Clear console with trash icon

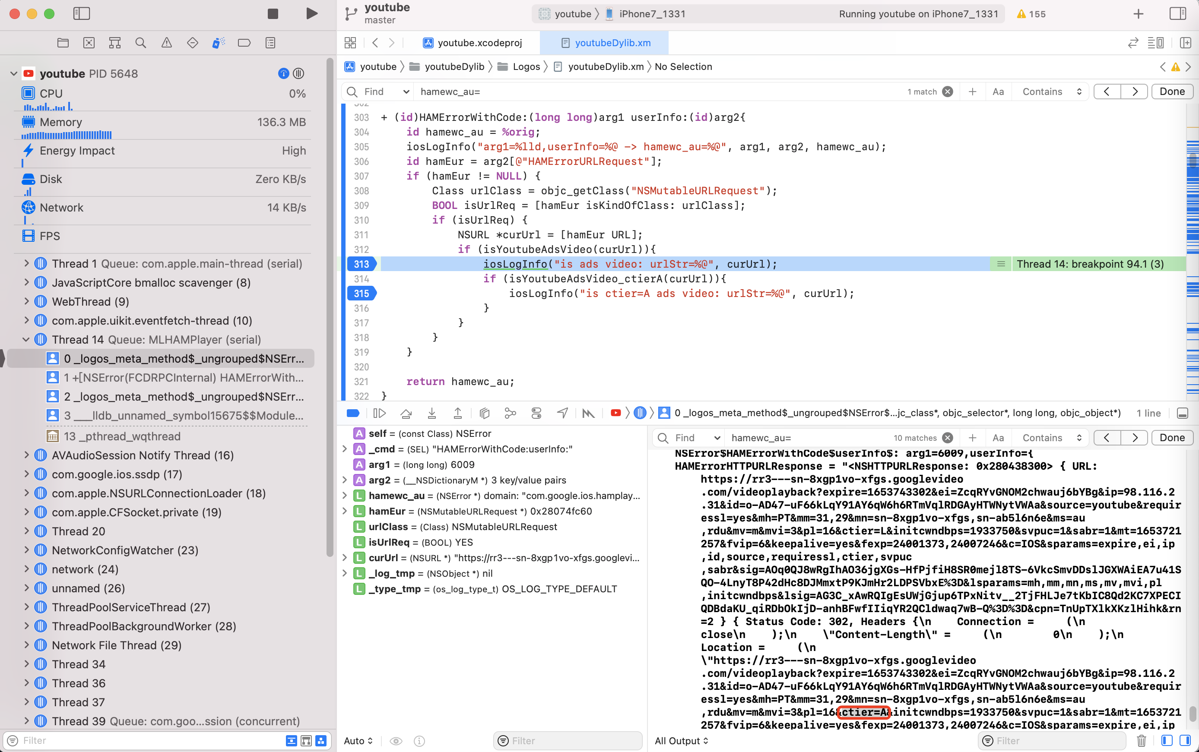pos(1142,741)
